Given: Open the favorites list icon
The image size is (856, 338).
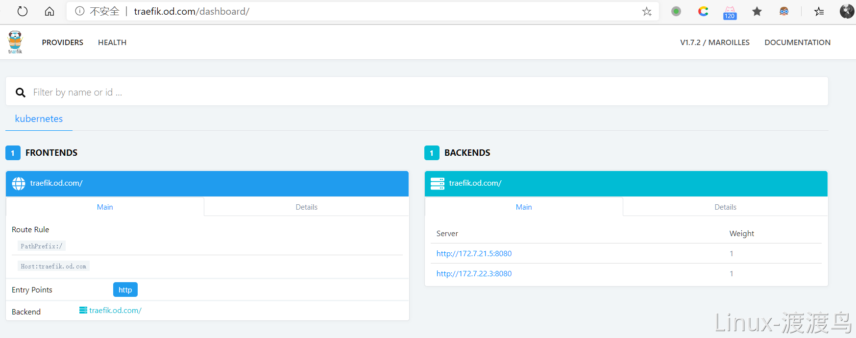Looking at the screenshot, I should click(819, 11).
